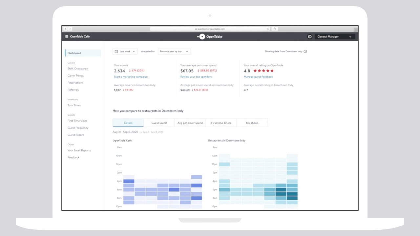Select the Covers comparison tab
420x236 pixels.
coord(128,123)
